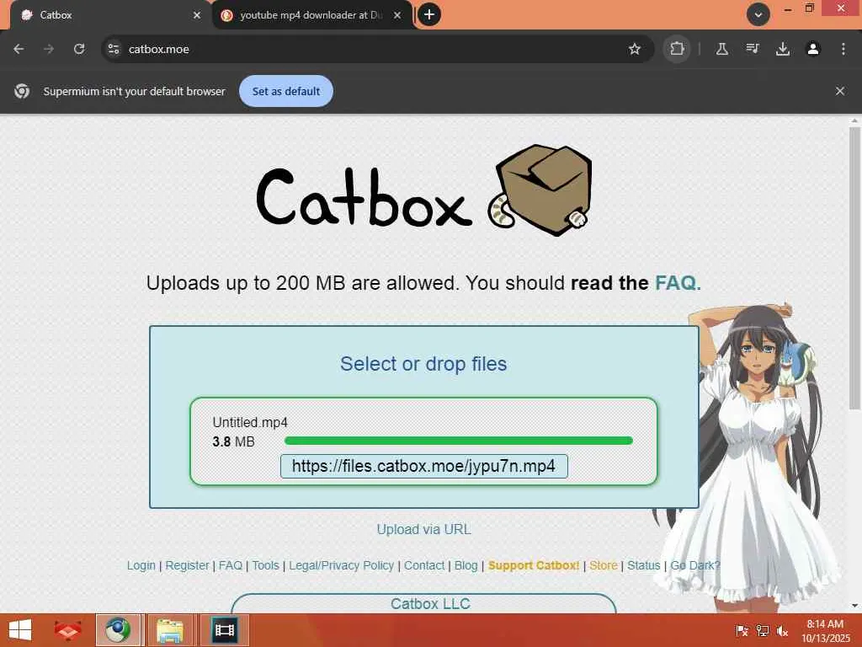Open the Store link
The image size is (862, 647).
click(x=604, y=565)
